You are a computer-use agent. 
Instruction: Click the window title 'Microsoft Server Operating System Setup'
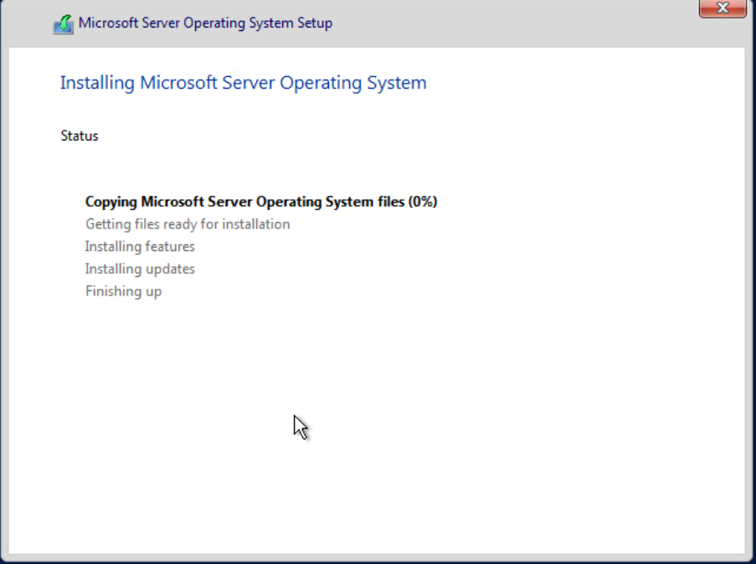pyautogui.click(x=205, y=23)
